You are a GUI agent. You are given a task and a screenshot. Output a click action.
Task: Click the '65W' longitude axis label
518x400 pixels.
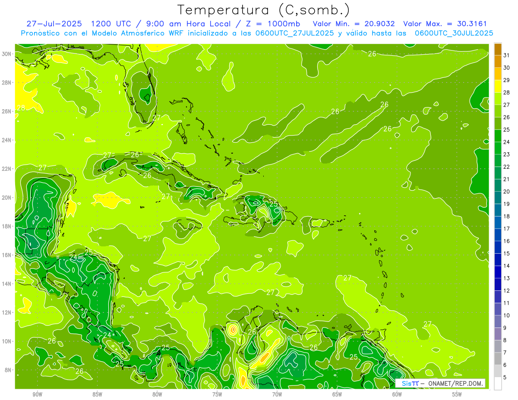(x=337, y=394)
